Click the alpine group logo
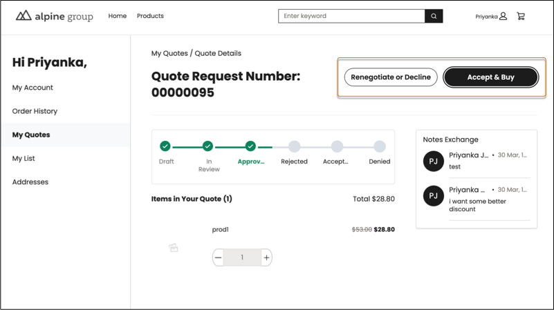 pyautogui.click(x=55, y=16)
